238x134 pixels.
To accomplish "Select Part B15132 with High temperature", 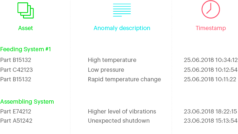I will pyautogui.click(x=16, y=60).
